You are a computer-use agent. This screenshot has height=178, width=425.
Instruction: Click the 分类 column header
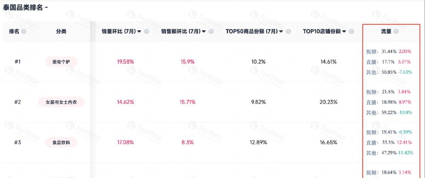[x=61, y=31]
